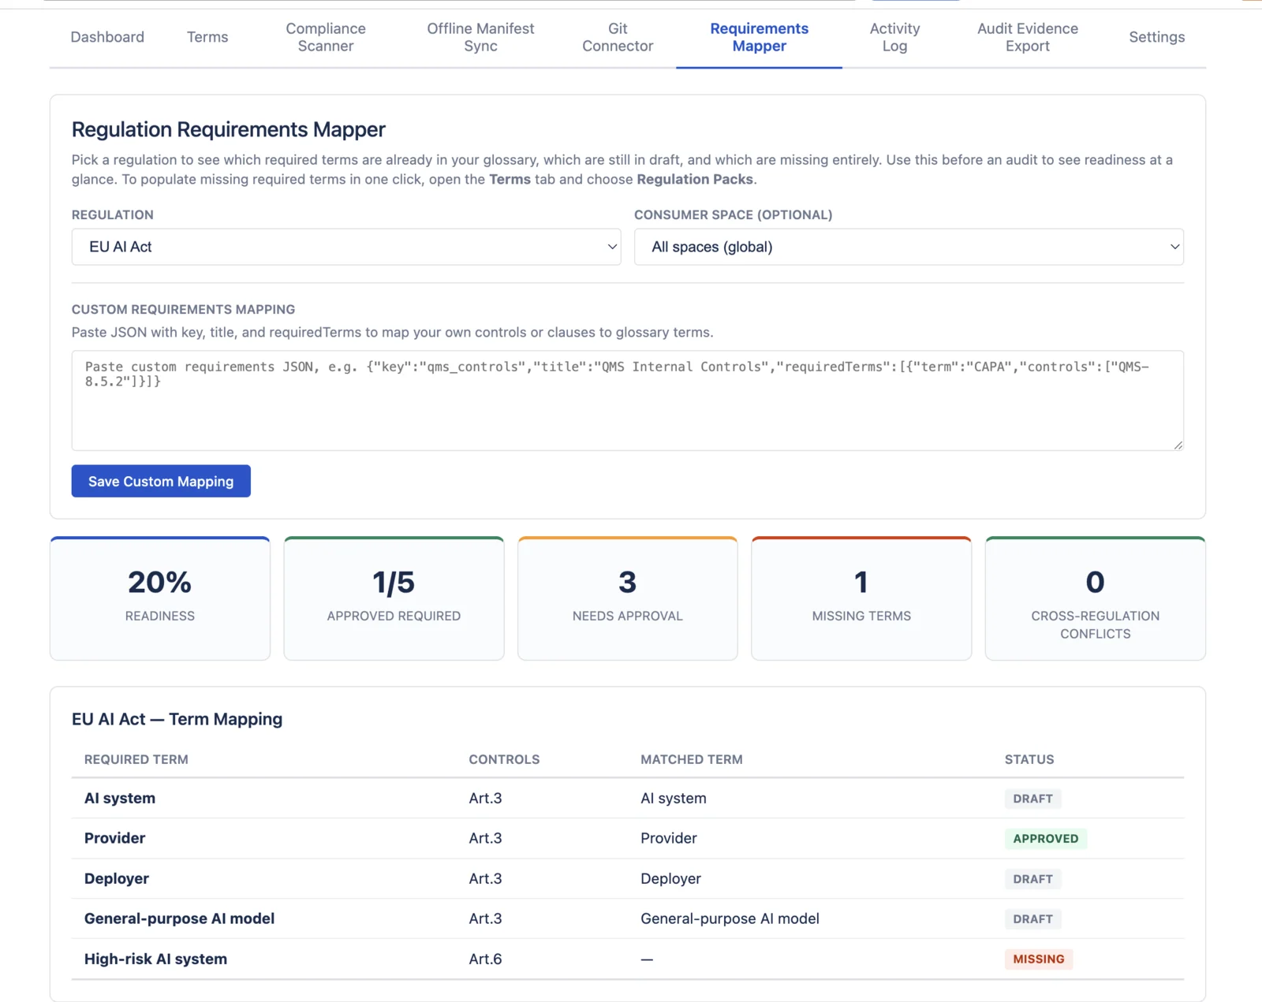Click DRAFT badge in Deployer row
Image resolution: width=1262 pixels, height=1002 pixels.
1032,879
